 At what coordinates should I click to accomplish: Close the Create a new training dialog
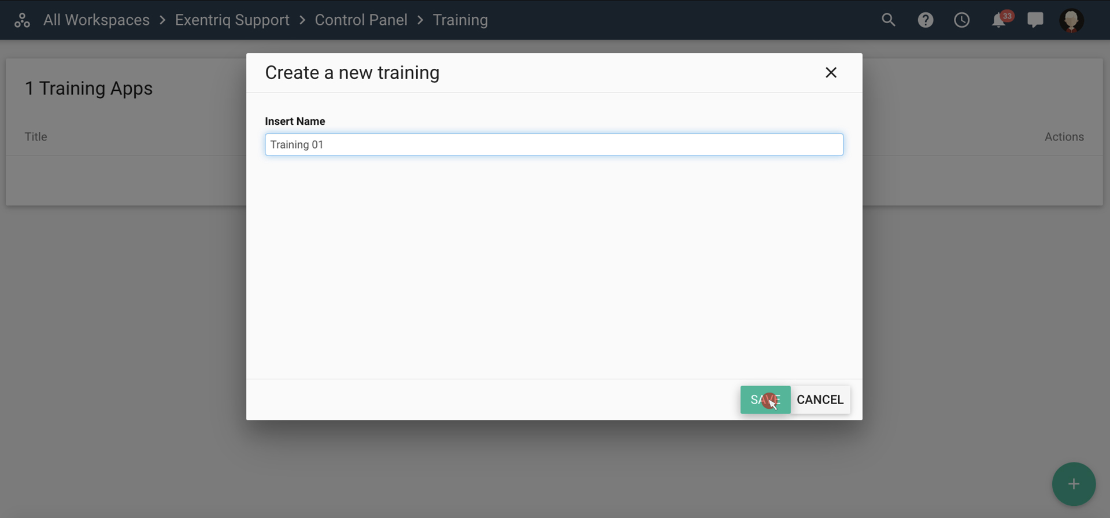[x=831, y=72]
